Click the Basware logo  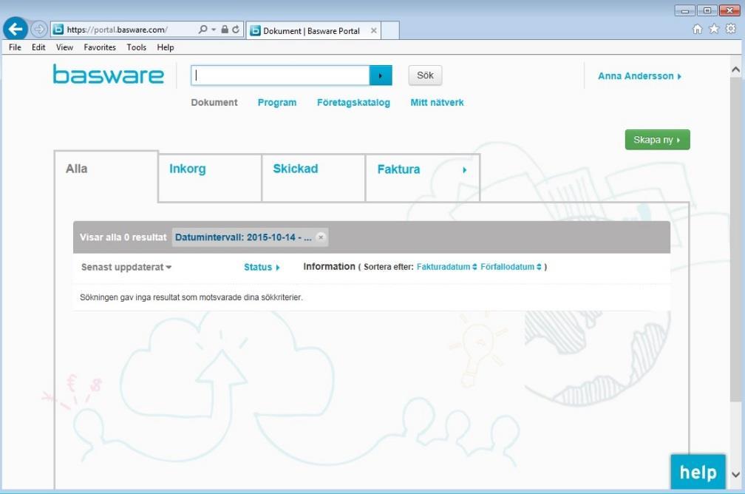click(x=109, y=74)
